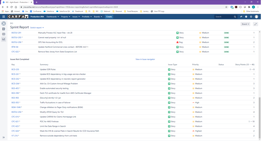Open the SalesForce QA bookmark
This screenshot has width=263, height=142.
coord(63,11)
